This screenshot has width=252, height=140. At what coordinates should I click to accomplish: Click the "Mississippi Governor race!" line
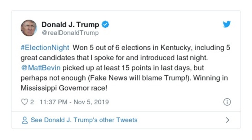click(64, 88)
